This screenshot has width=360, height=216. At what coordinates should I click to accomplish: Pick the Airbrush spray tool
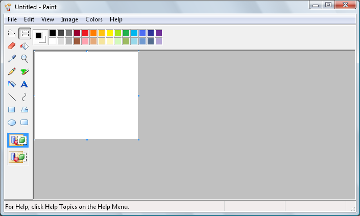tap(12, 84)
